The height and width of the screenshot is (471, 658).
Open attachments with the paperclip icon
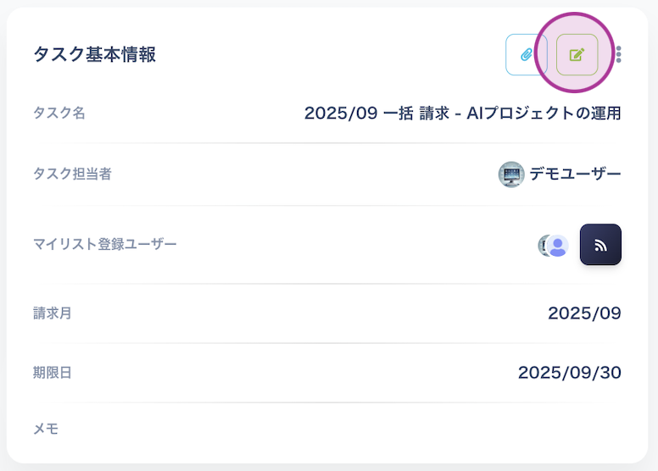coord(527,55)
